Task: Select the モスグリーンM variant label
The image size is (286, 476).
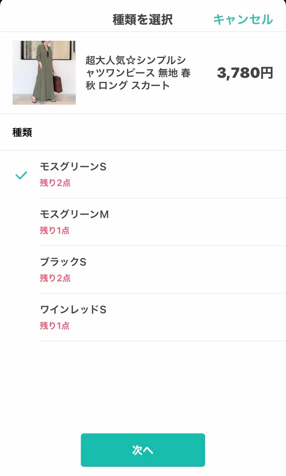Action: [x=74, y=215]
